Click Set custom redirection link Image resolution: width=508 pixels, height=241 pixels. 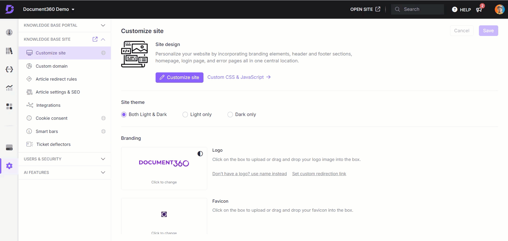(319, 174)
